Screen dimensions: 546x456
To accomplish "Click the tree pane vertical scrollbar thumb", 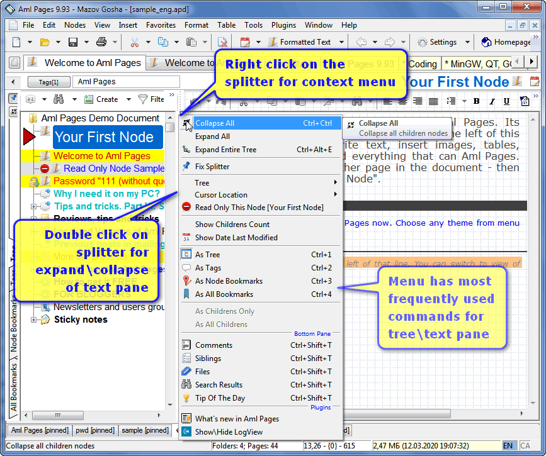I will (170, 127).
